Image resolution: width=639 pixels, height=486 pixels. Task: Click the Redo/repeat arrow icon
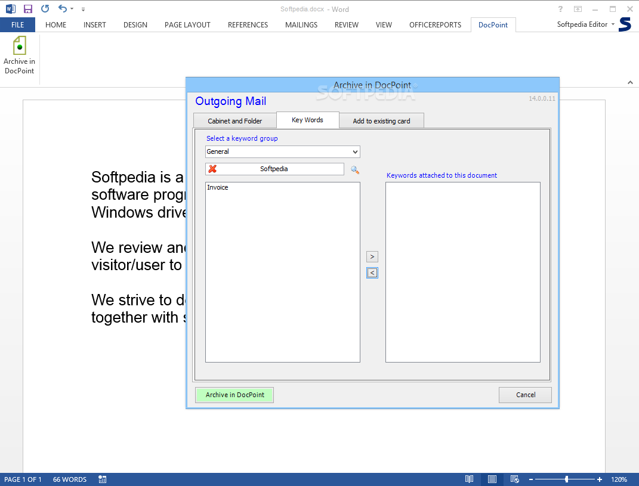(45, 8)
